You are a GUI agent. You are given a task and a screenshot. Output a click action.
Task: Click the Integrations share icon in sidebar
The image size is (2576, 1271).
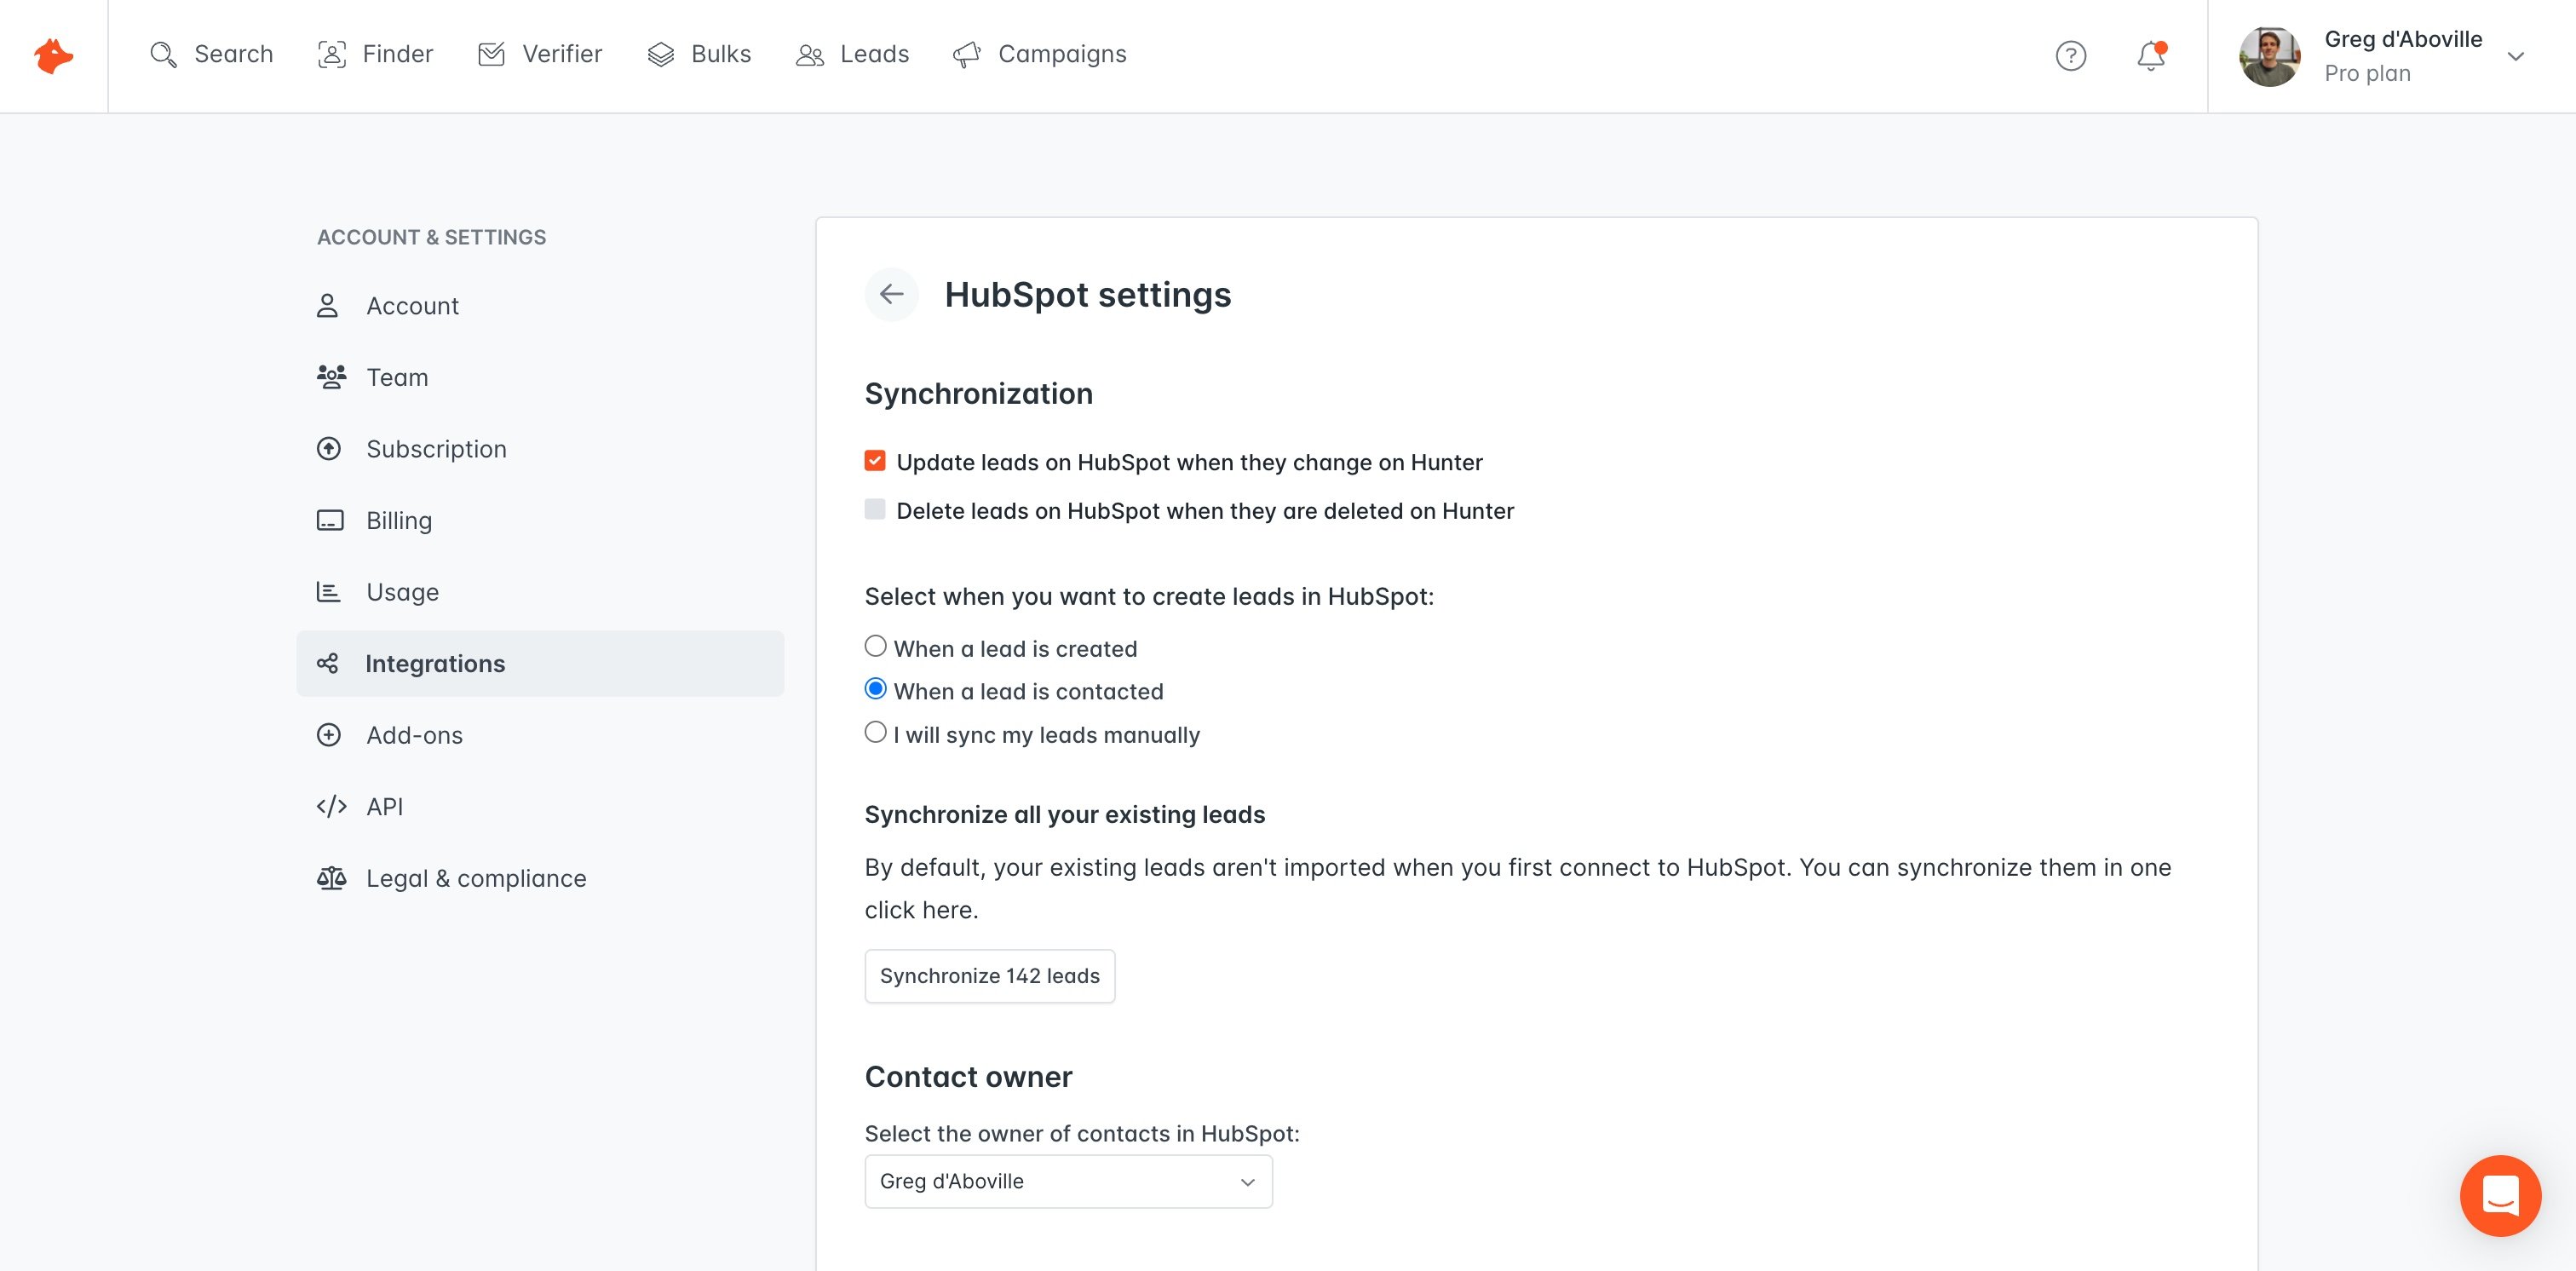pos(328,663)
